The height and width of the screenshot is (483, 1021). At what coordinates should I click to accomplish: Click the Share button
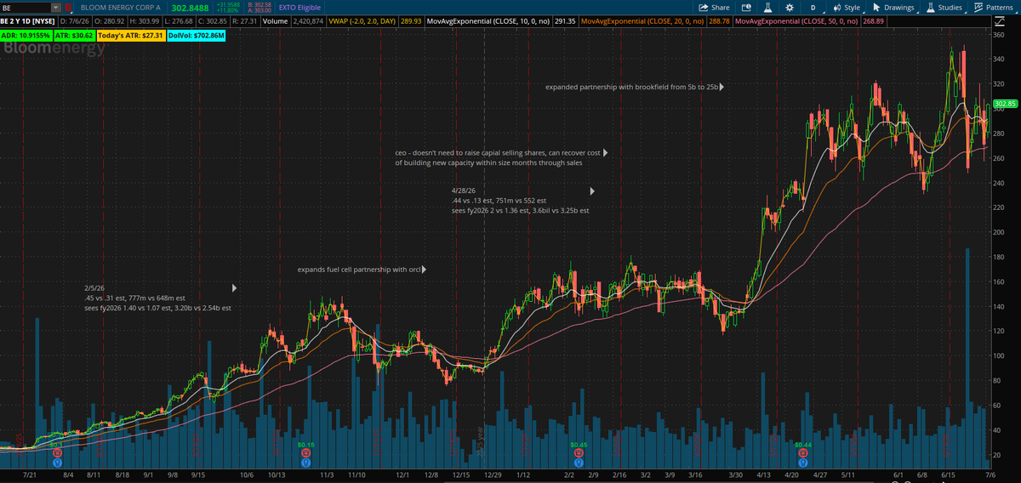coord(715,7)
